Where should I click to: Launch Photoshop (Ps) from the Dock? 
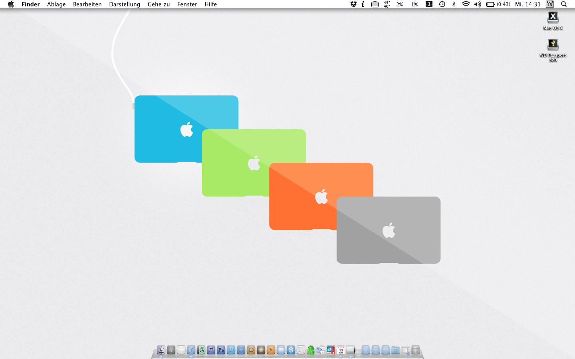point(221,350)
